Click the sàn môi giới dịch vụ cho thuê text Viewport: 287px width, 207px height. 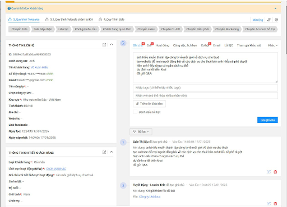pos(75,175)
